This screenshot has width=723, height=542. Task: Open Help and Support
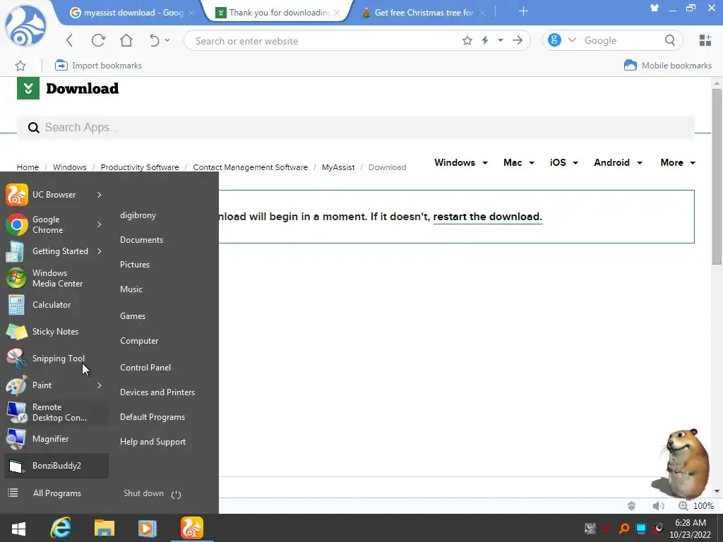coord(153,442)
